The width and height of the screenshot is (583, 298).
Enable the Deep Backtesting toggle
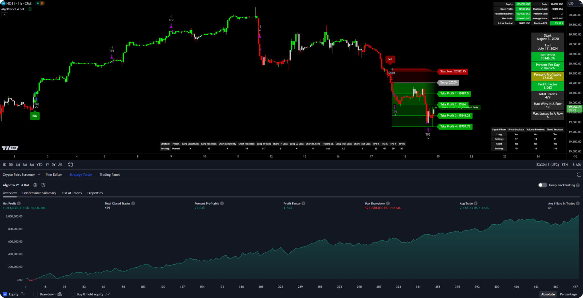[x=543, y=185]
